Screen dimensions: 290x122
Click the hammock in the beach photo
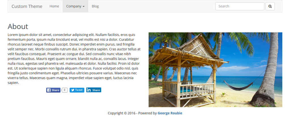pos(238,86)
